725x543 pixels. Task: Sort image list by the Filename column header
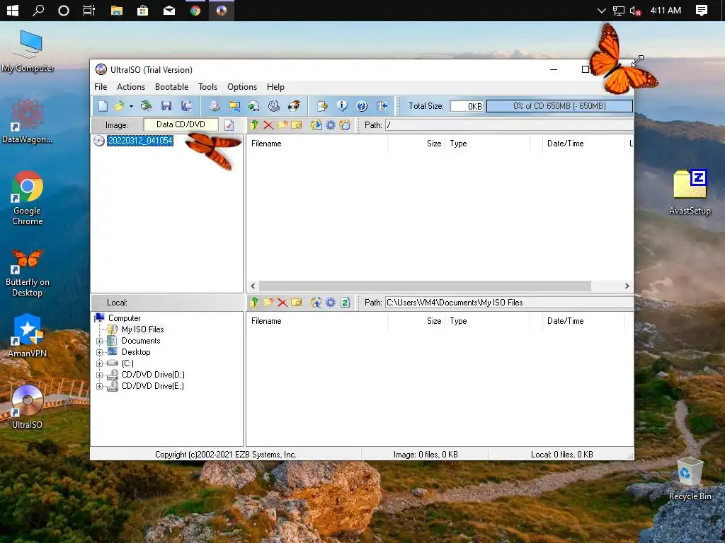[317, 144]
